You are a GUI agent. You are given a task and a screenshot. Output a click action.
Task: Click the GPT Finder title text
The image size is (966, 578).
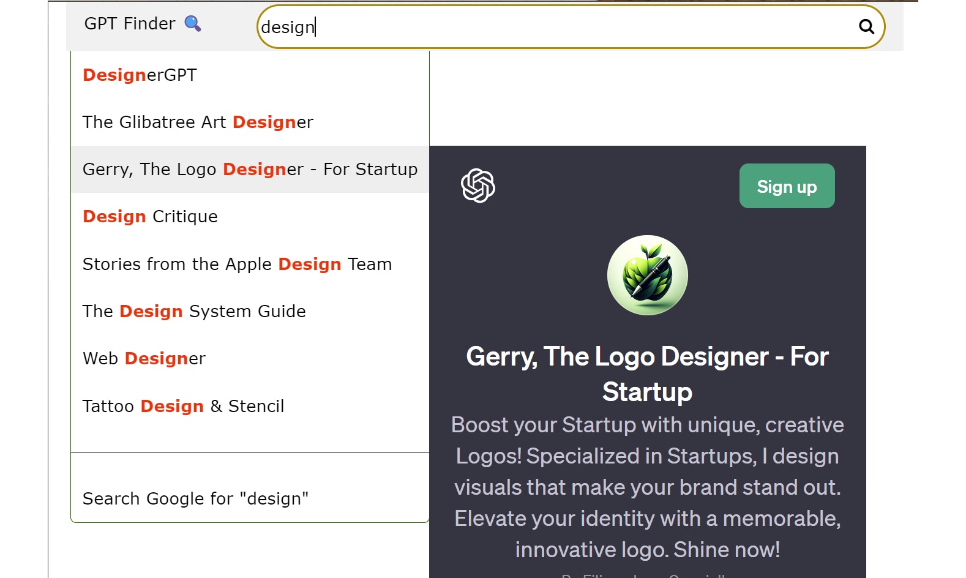pyautogui.click(x=130, y=23)
